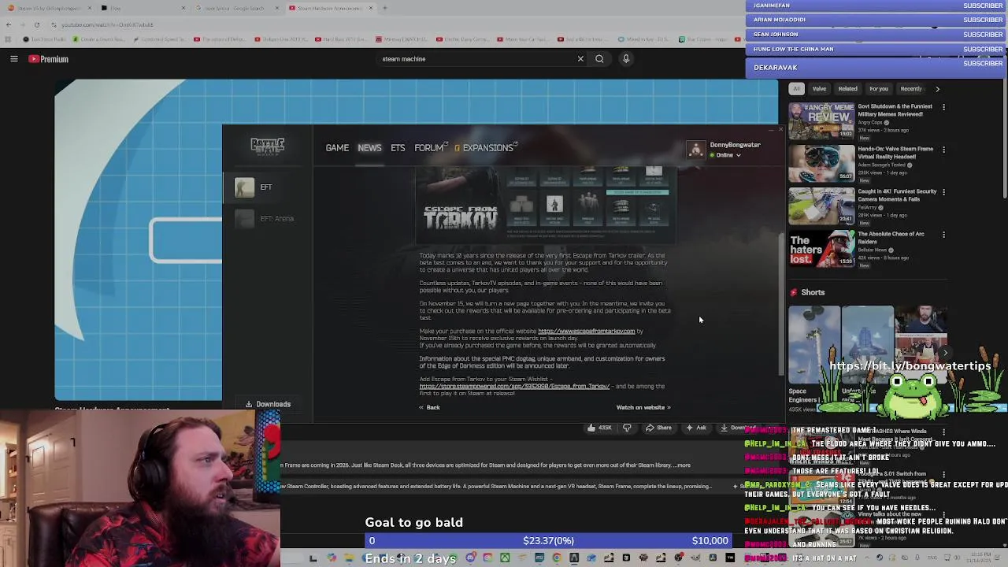Dislike the video with thumbs down
Viewport: 1008px width, 567px height.
pos(627,428)
